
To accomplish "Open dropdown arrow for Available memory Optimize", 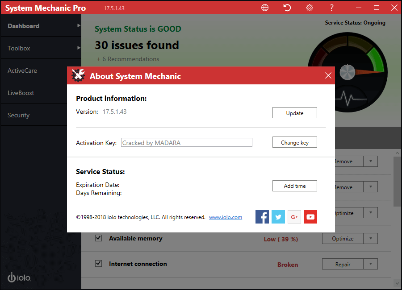I will [371, 239].
